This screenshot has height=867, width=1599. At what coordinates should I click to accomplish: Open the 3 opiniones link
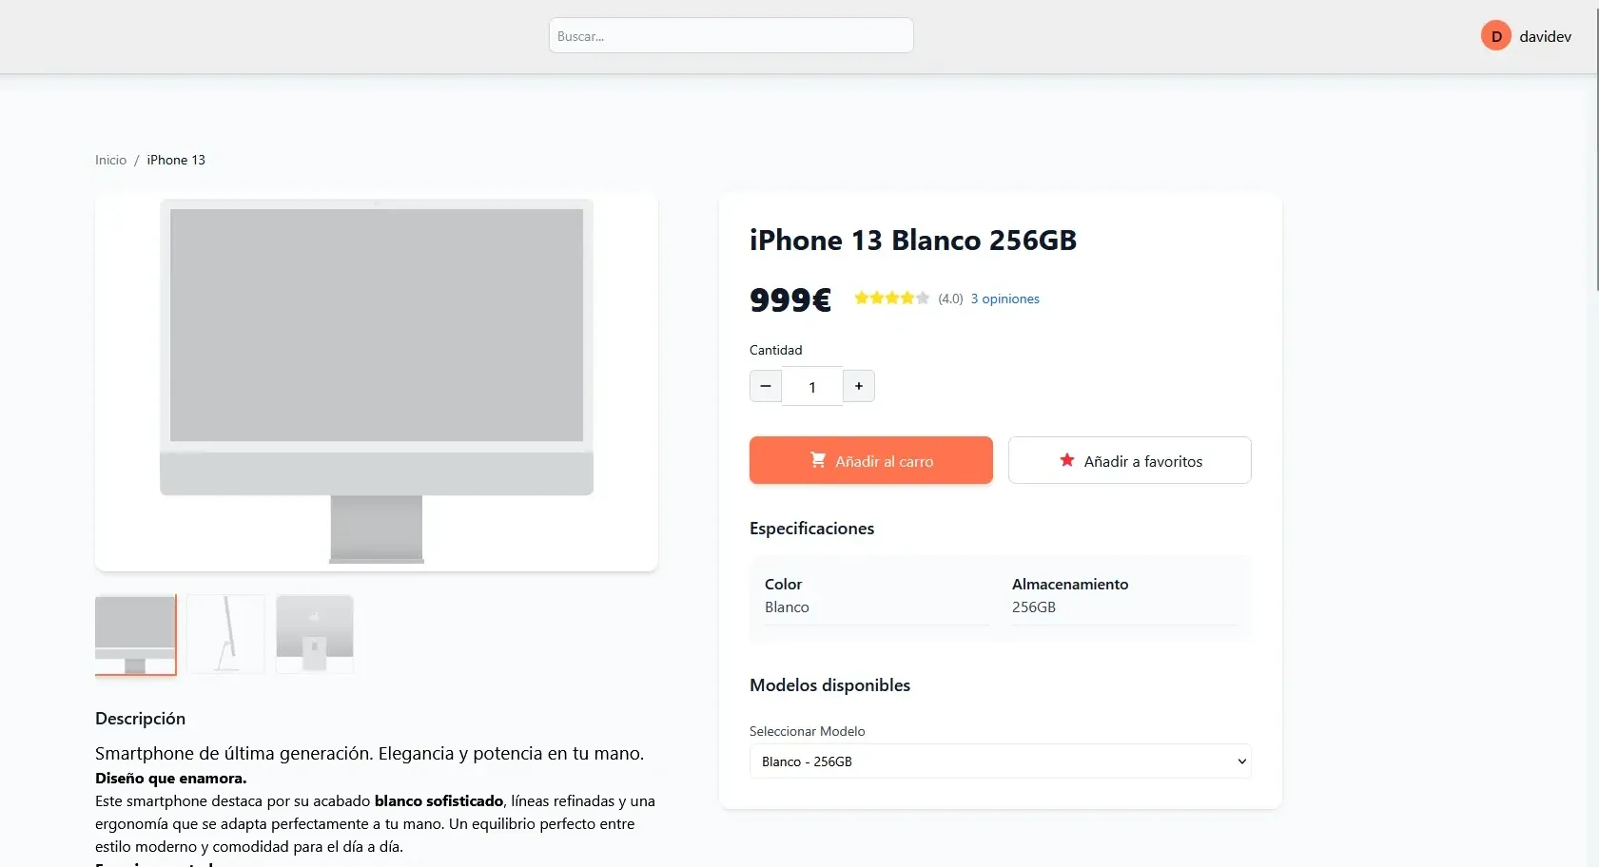point(1004,299)
